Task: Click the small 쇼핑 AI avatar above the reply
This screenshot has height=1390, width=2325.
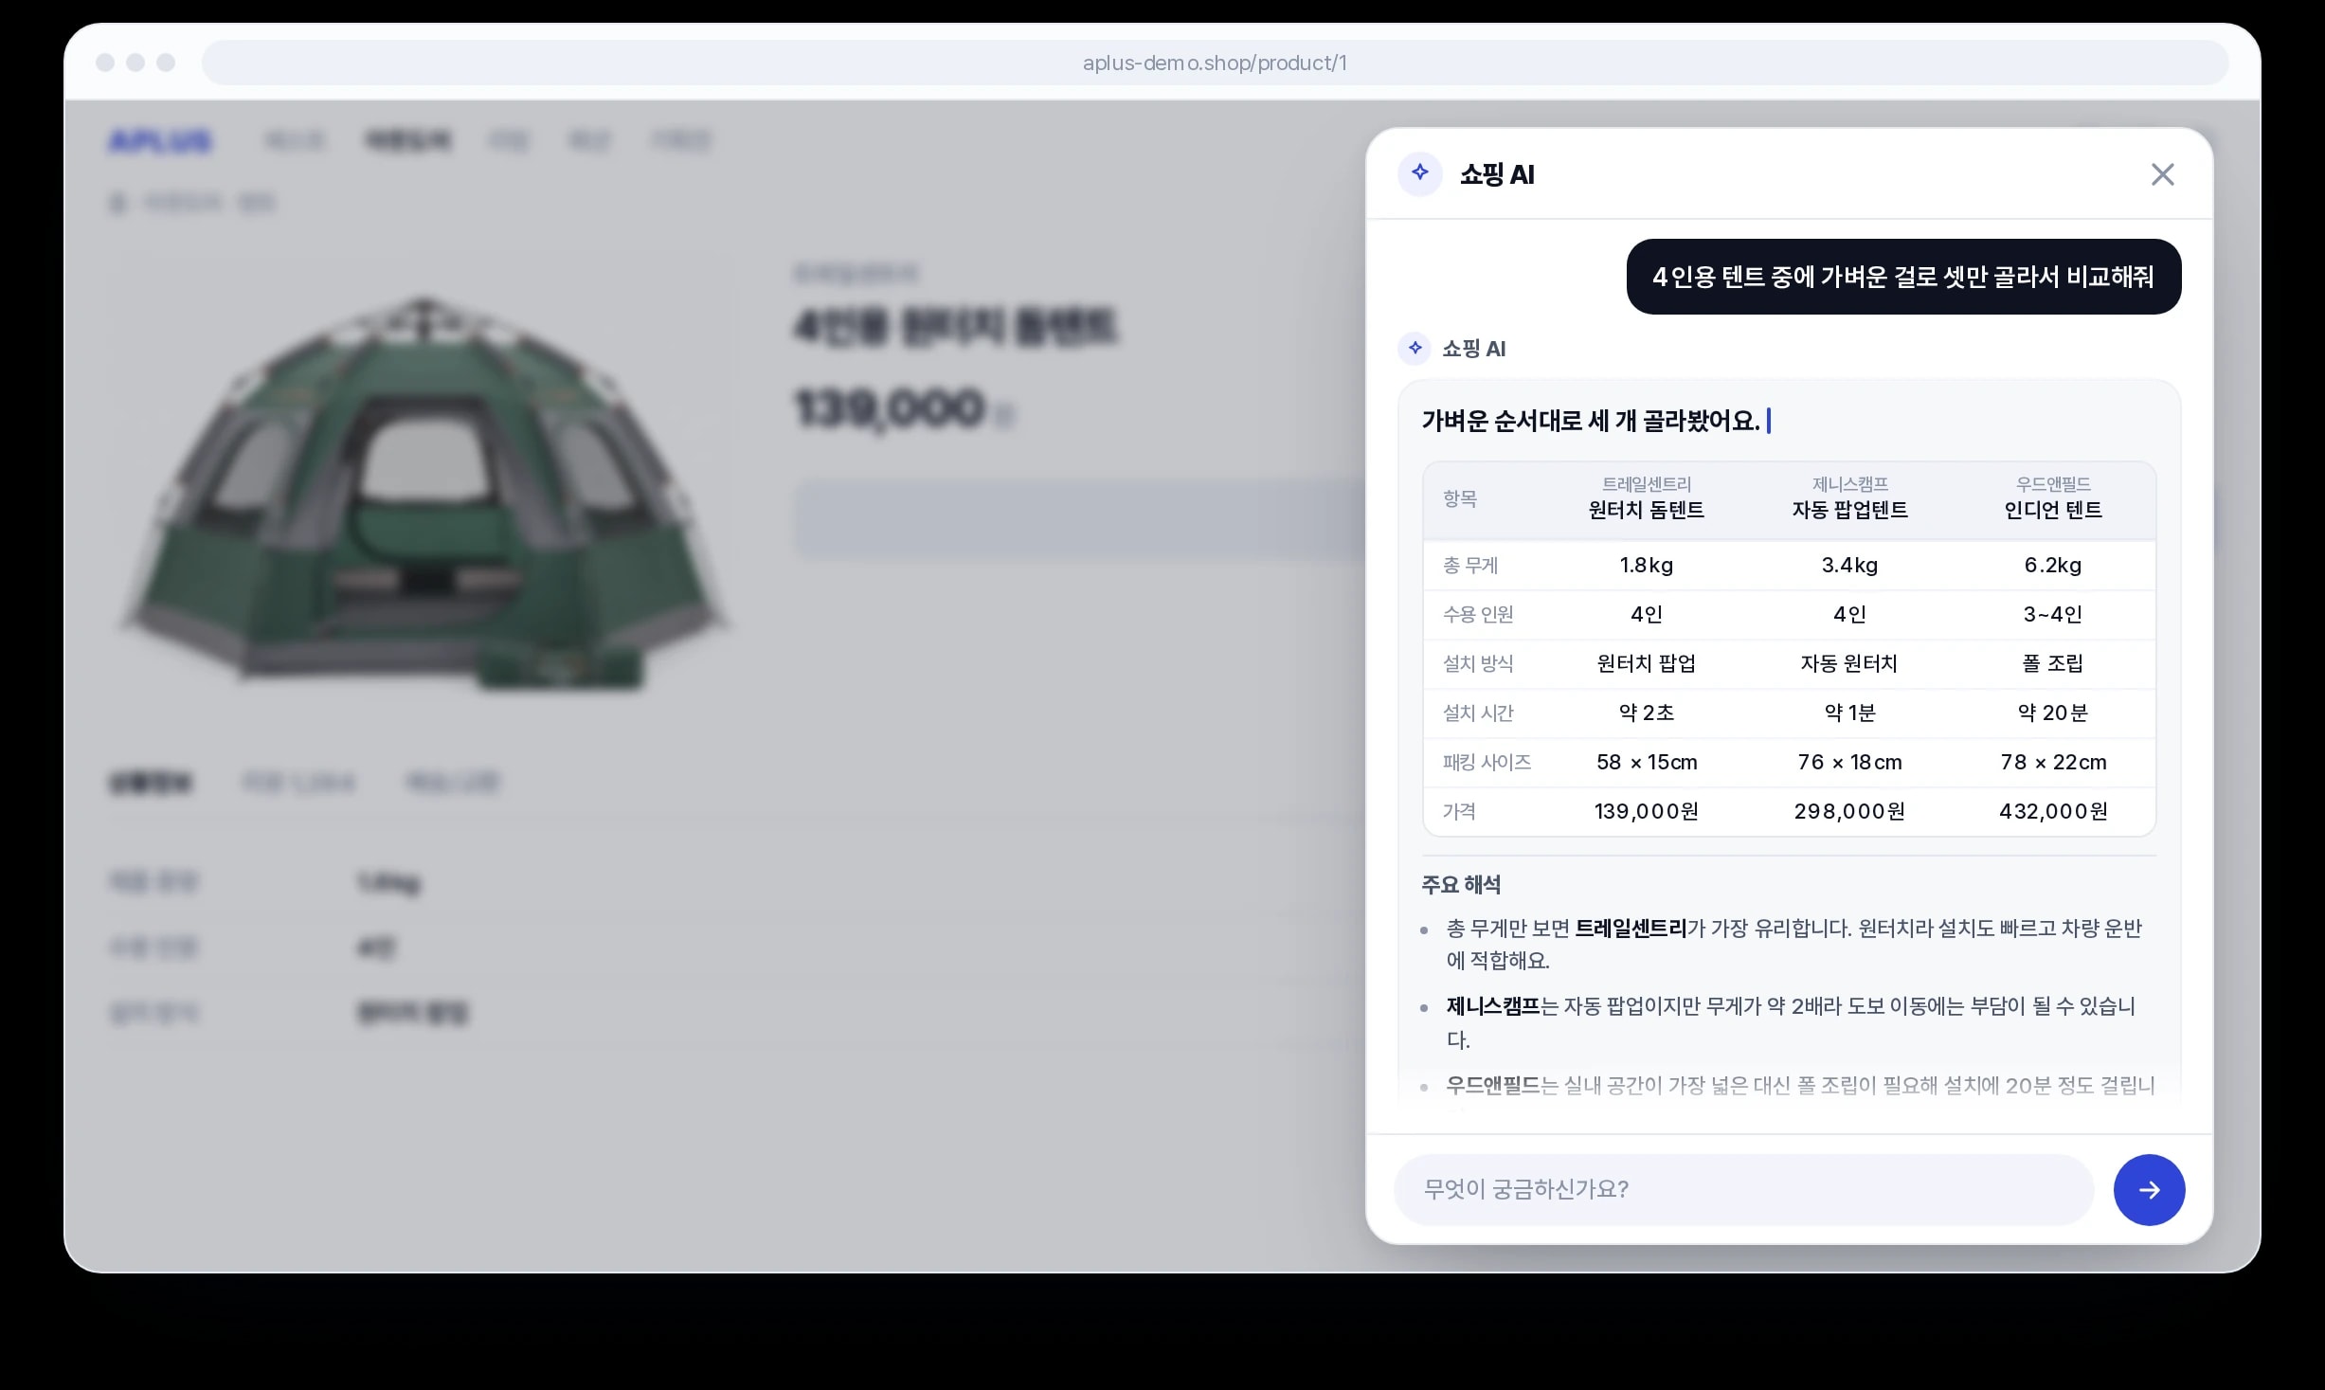Action: 1415,349
